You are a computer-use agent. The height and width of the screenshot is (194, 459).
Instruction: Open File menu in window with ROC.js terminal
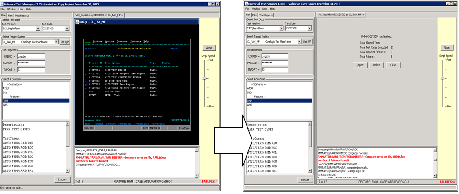click(x=2, y=9)
